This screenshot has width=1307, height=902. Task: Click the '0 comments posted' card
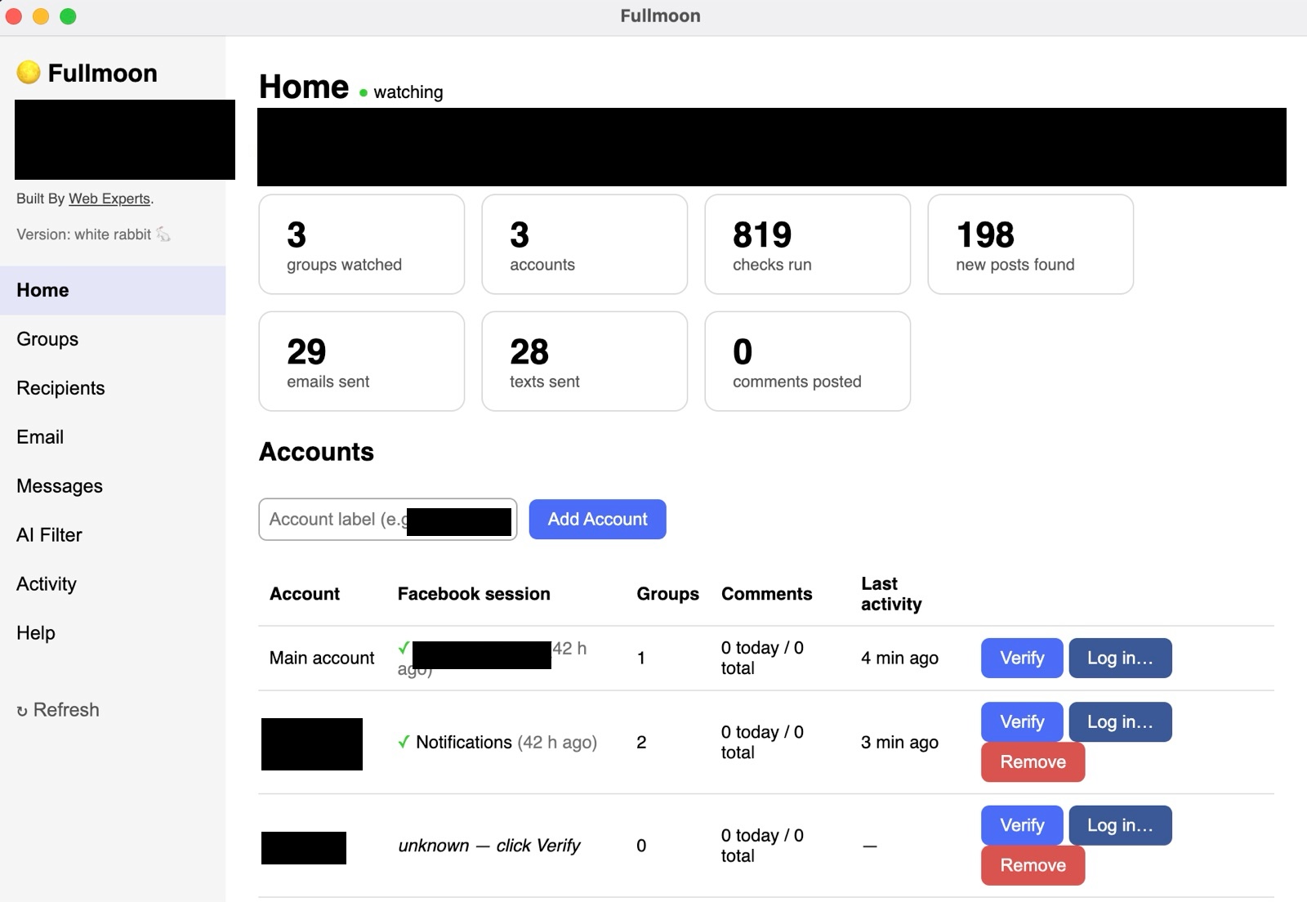pyautogui.click(x=808, y=361)
